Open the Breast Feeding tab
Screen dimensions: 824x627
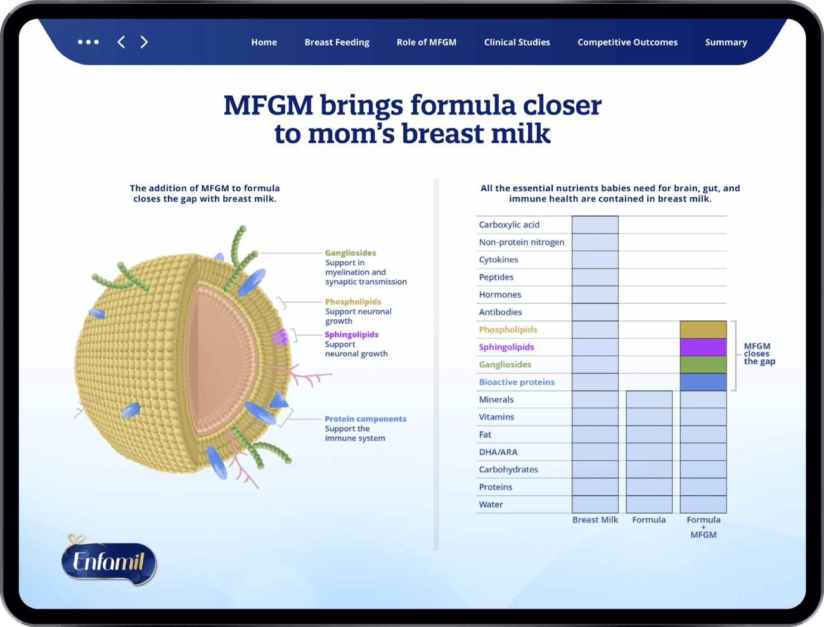[x=337, y=42]
